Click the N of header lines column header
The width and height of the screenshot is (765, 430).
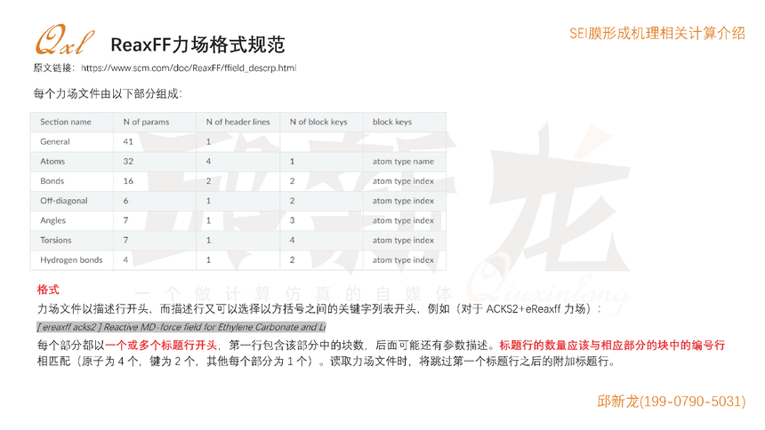pyautogui.click(x=236, y=122)
